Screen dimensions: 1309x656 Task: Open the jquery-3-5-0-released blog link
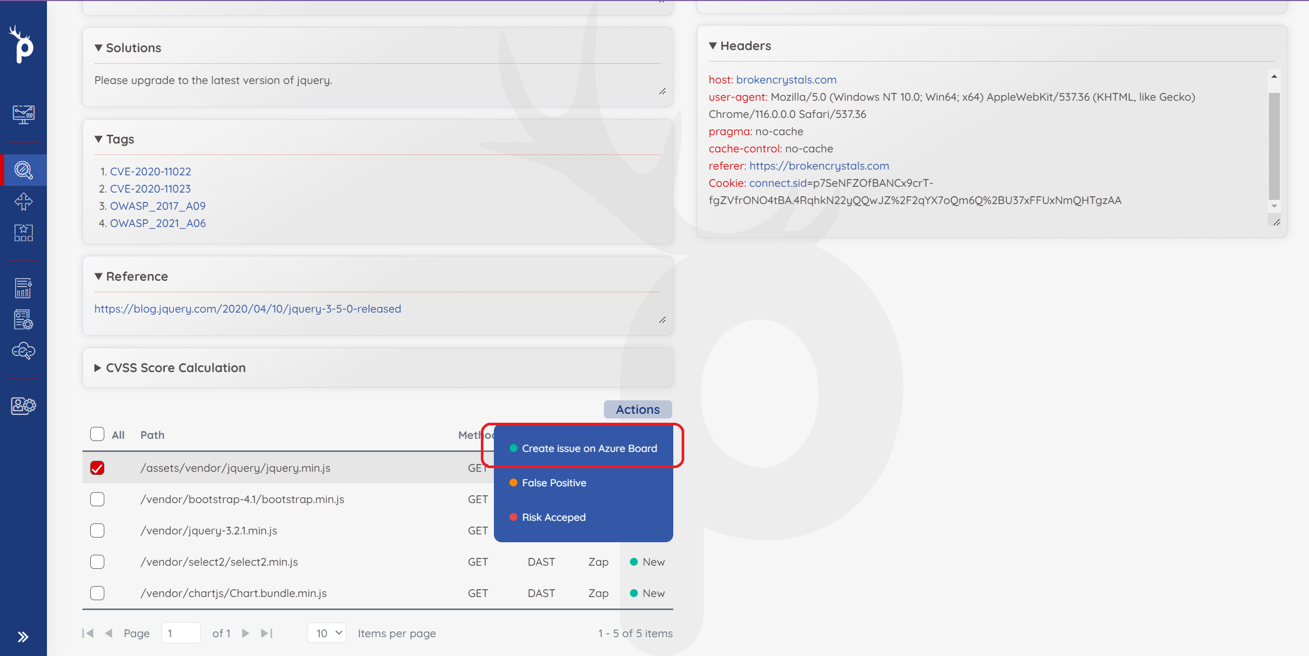coord(248,308)
